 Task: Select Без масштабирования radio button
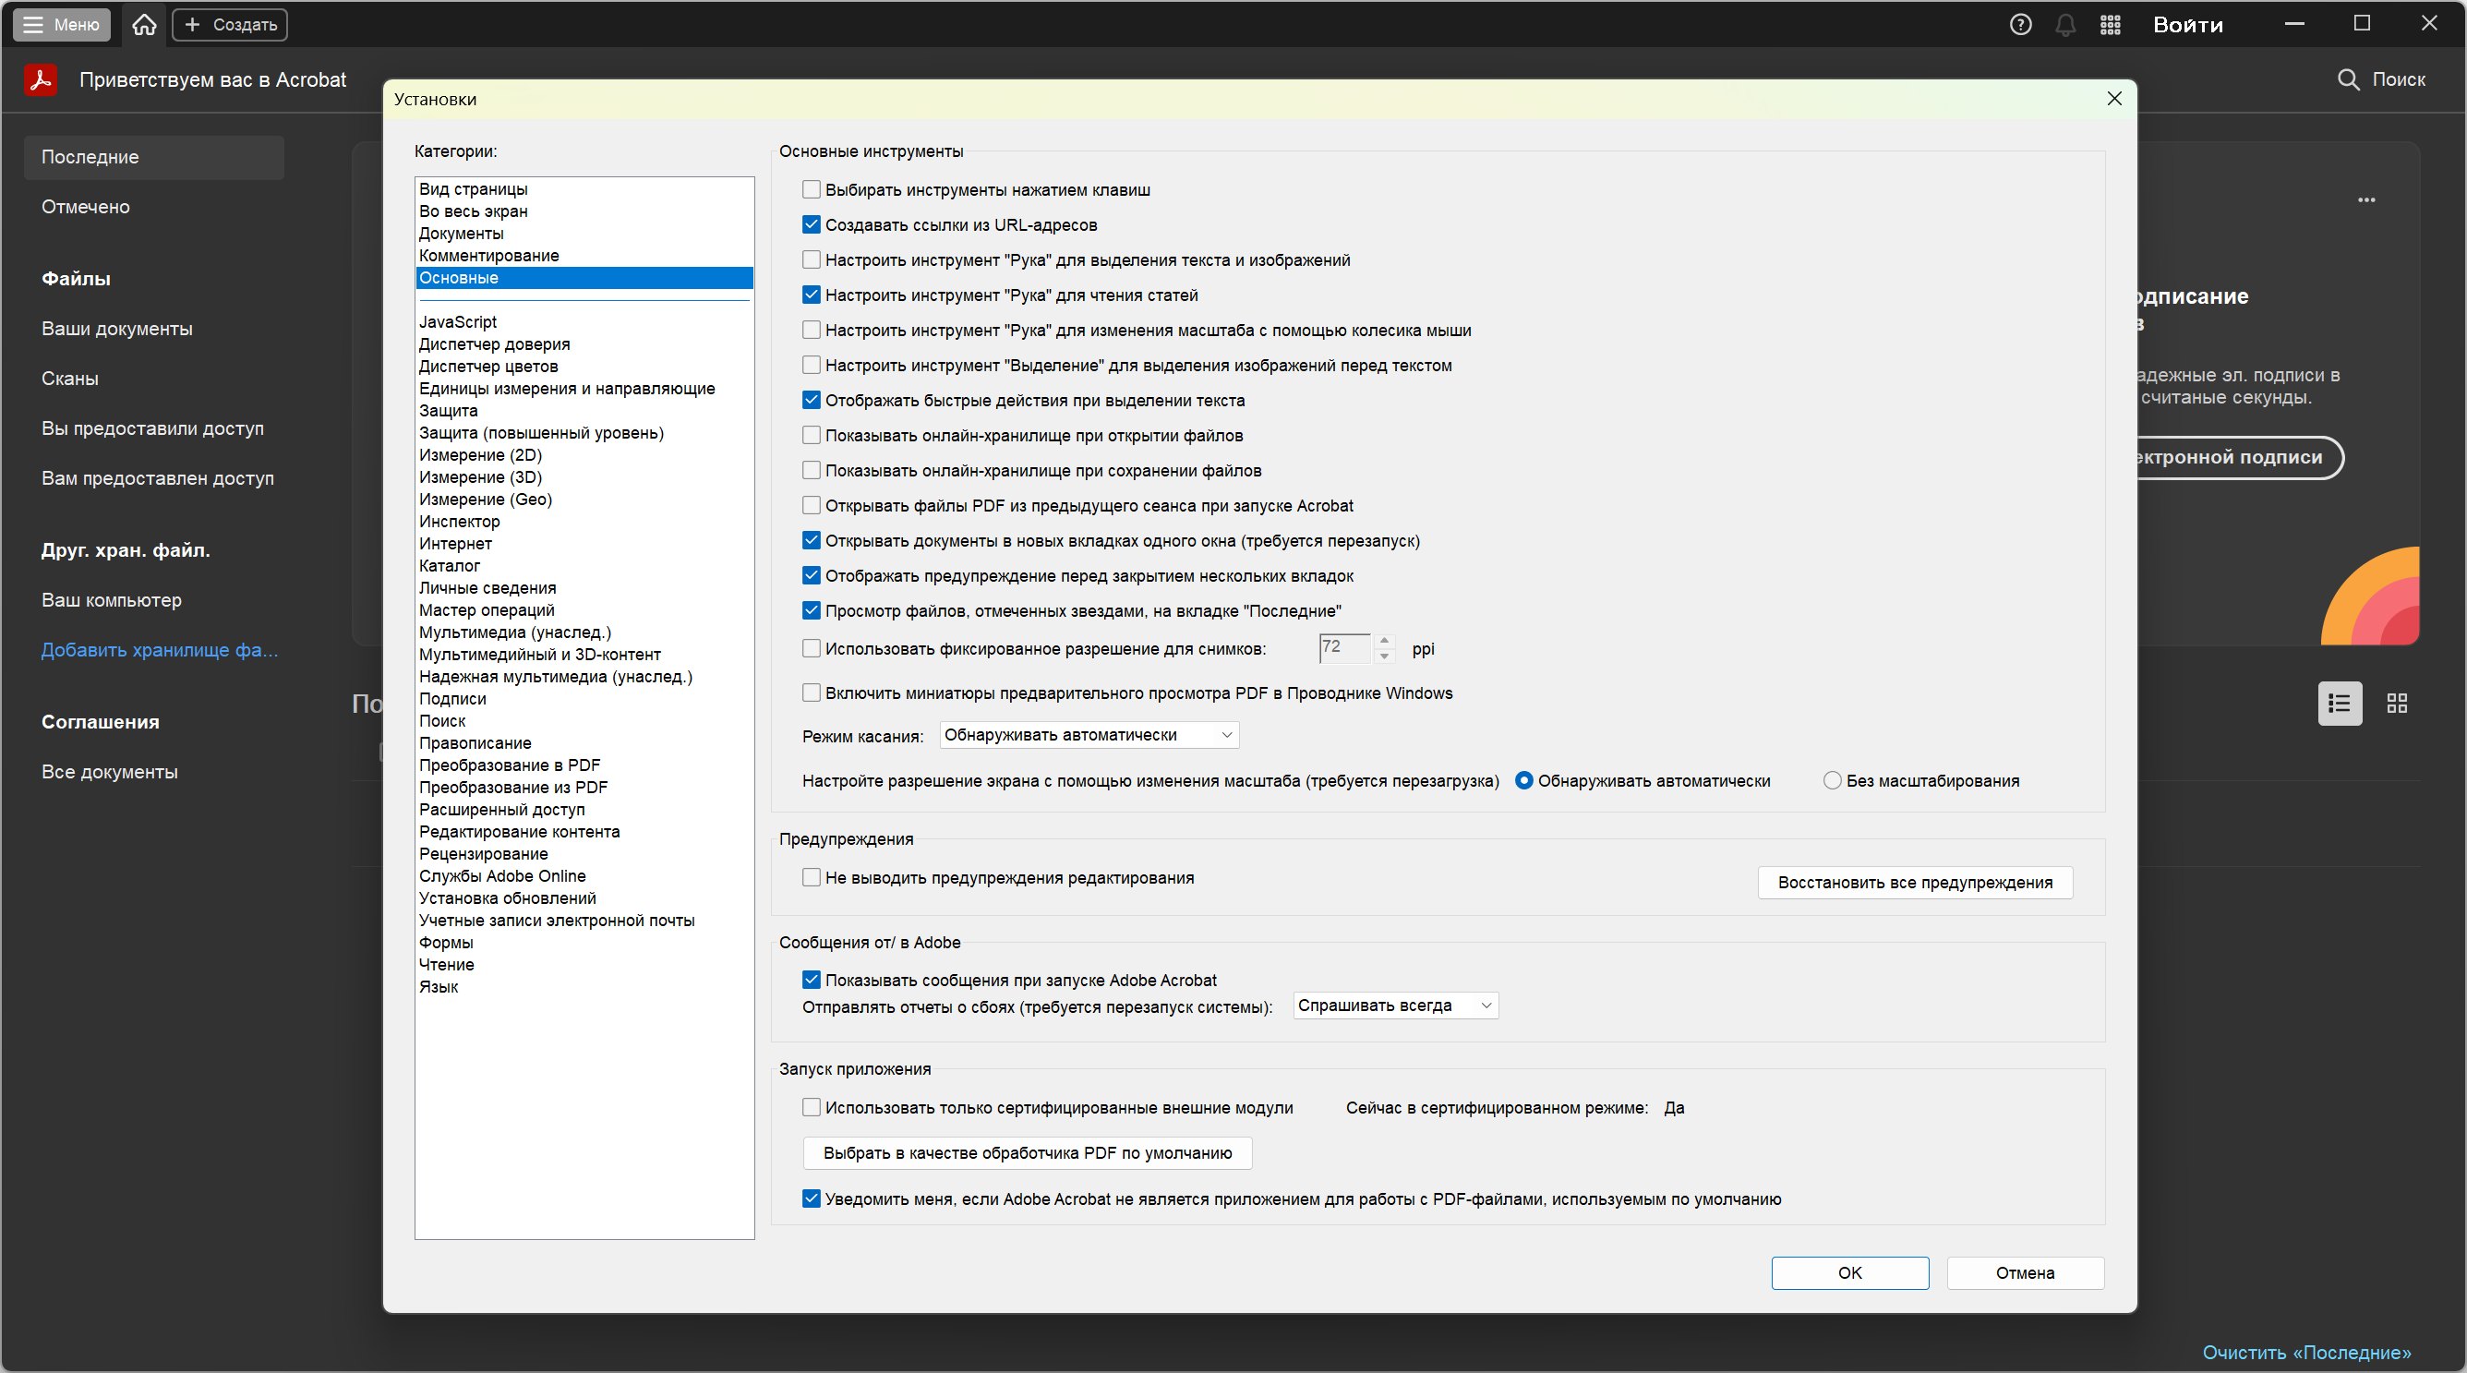click(1831, 780)
